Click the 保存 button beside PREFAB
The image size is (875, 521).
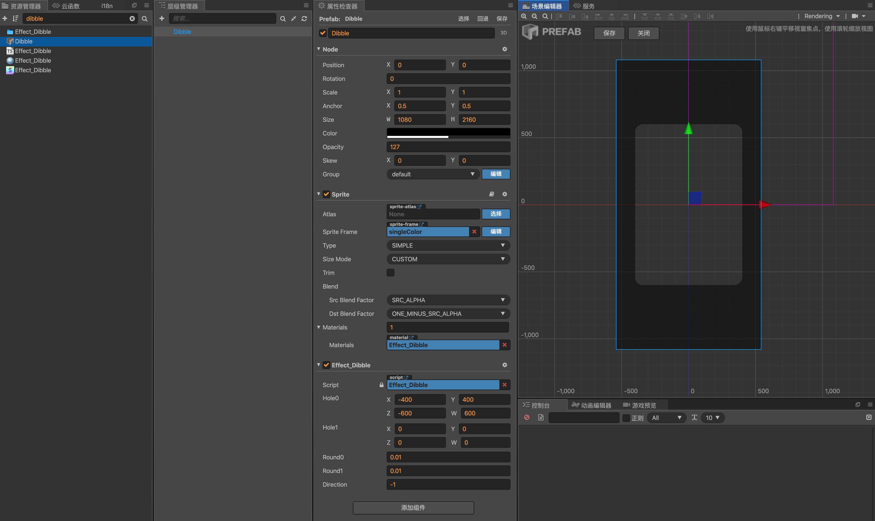609,33
